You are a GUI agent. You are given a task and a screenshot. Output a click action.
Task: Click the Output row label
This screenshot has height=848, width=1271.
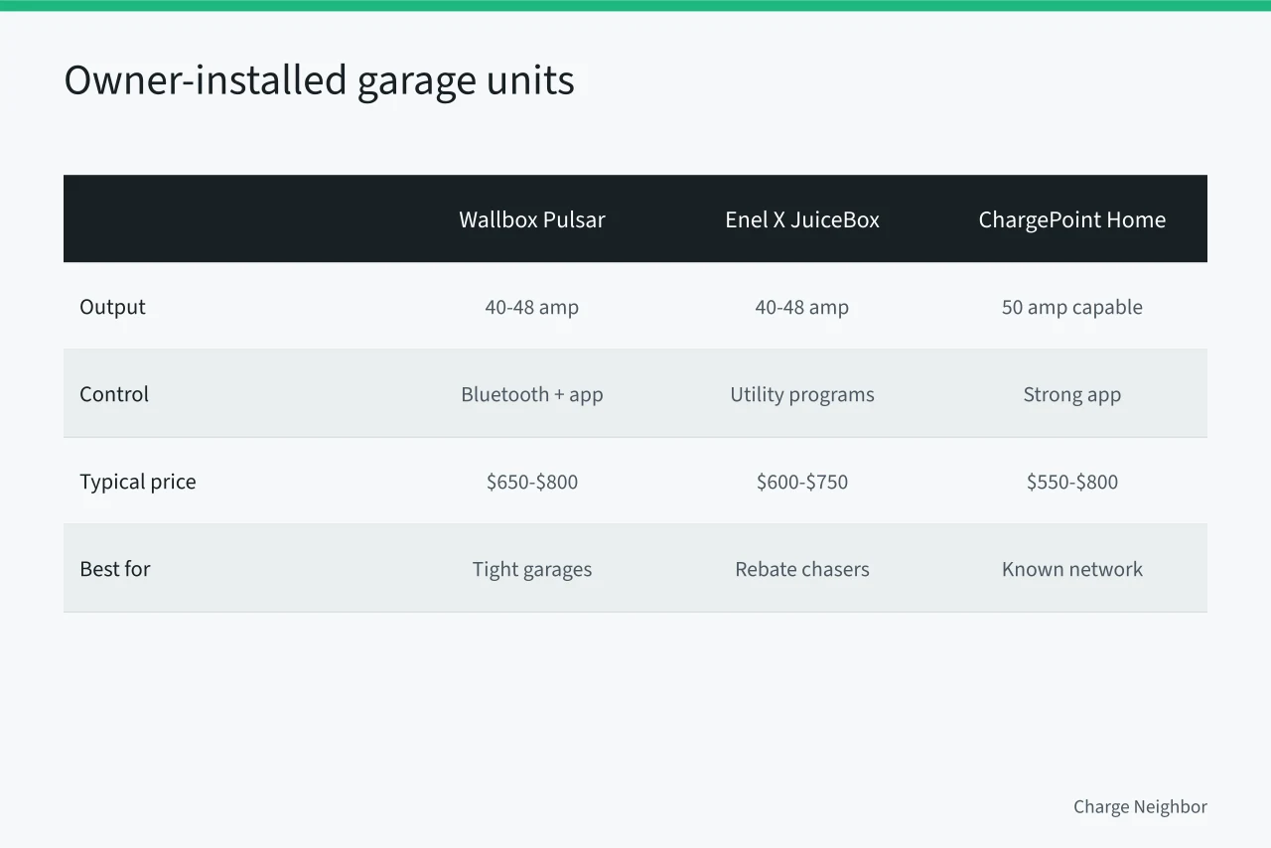112,307
